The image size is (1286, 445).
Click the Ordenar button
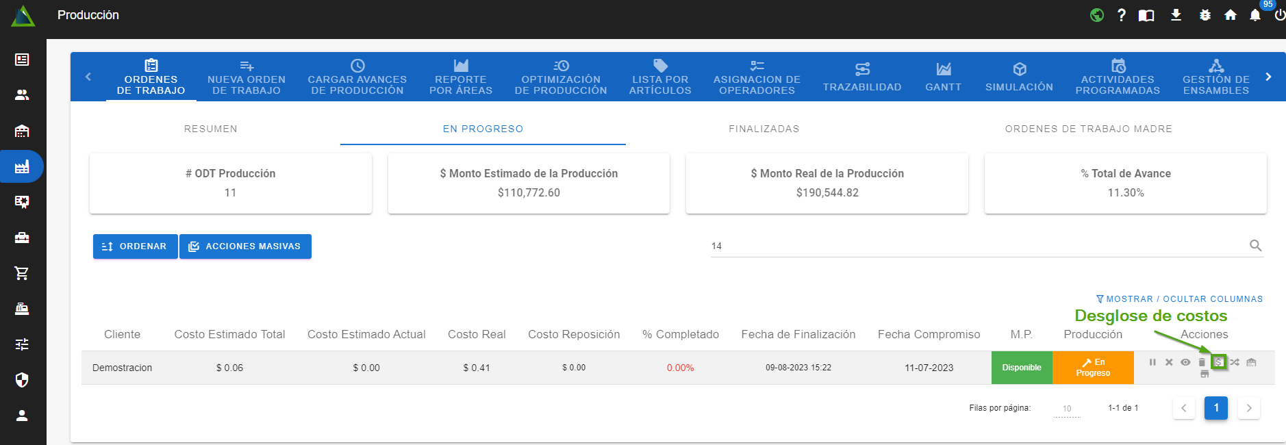[x=135, y=246]
